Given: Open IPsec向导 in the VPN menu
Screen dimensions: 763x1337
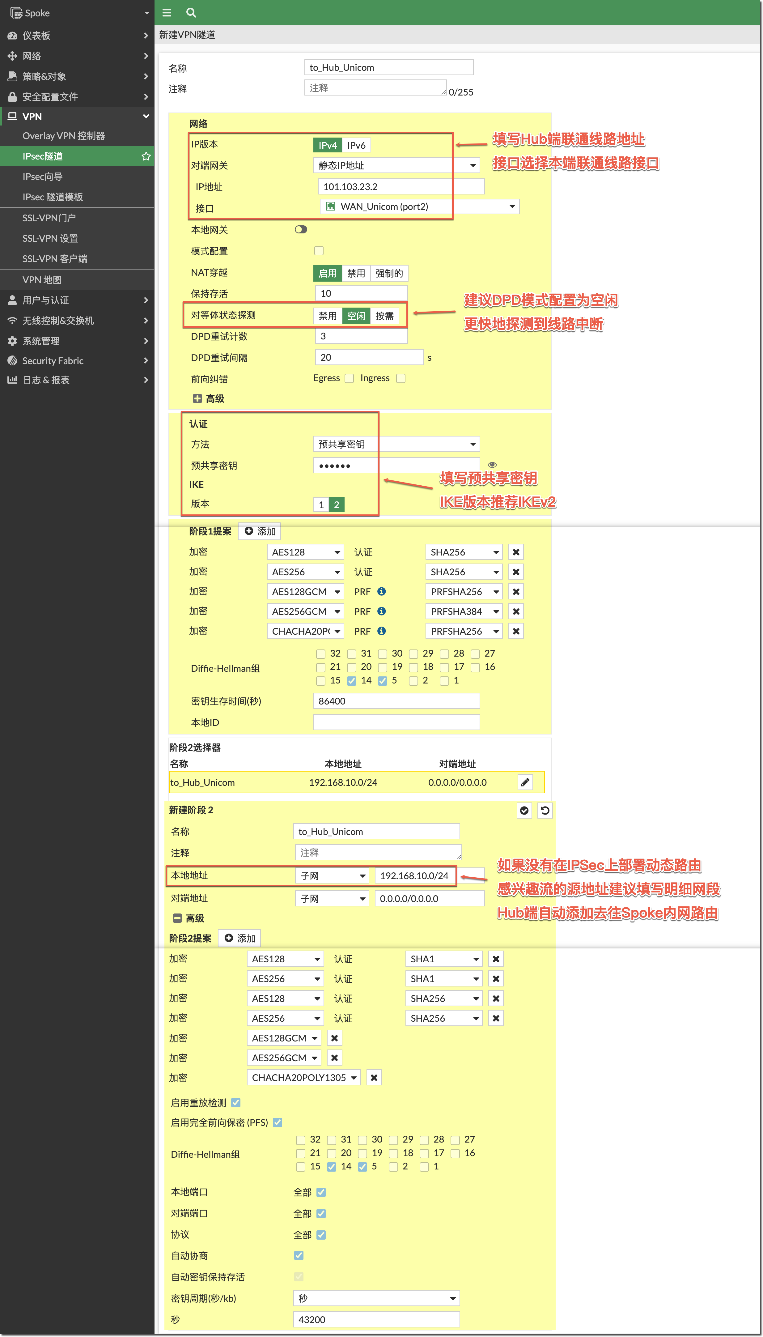Looking at the screenshot, I should pyautogui.click(x=42, y=177).
